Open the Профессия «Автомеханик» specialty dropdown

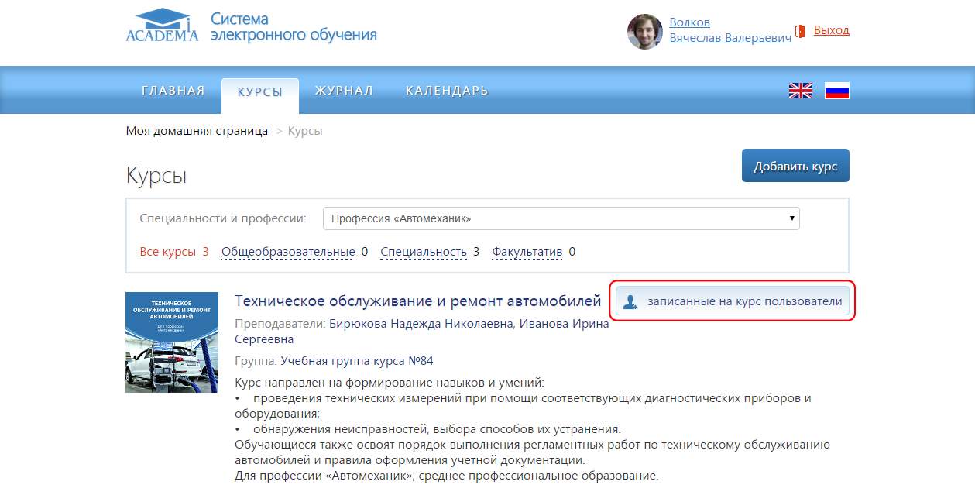[x=561, y=218]
